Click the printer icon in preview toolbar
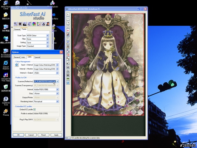197x148 pixels. click(x=68, y=67)
